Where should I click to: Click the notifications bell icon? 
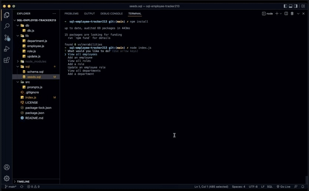pyautogui.click(x=303, y=187)
